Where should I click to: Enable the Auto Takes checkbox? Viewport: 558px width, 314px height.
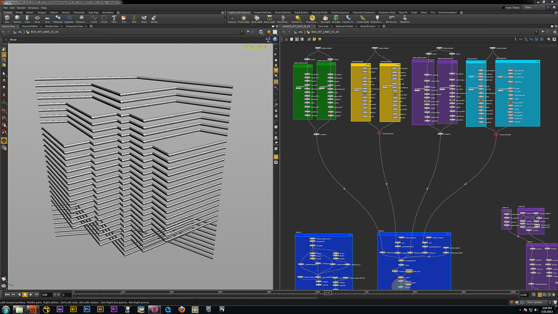coord(503,8)
